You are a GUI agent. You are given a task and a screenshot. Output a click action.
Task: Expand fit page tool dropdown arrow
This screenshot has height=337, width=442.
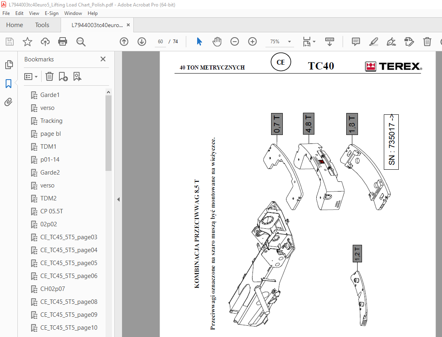click(x=314, y=42)
